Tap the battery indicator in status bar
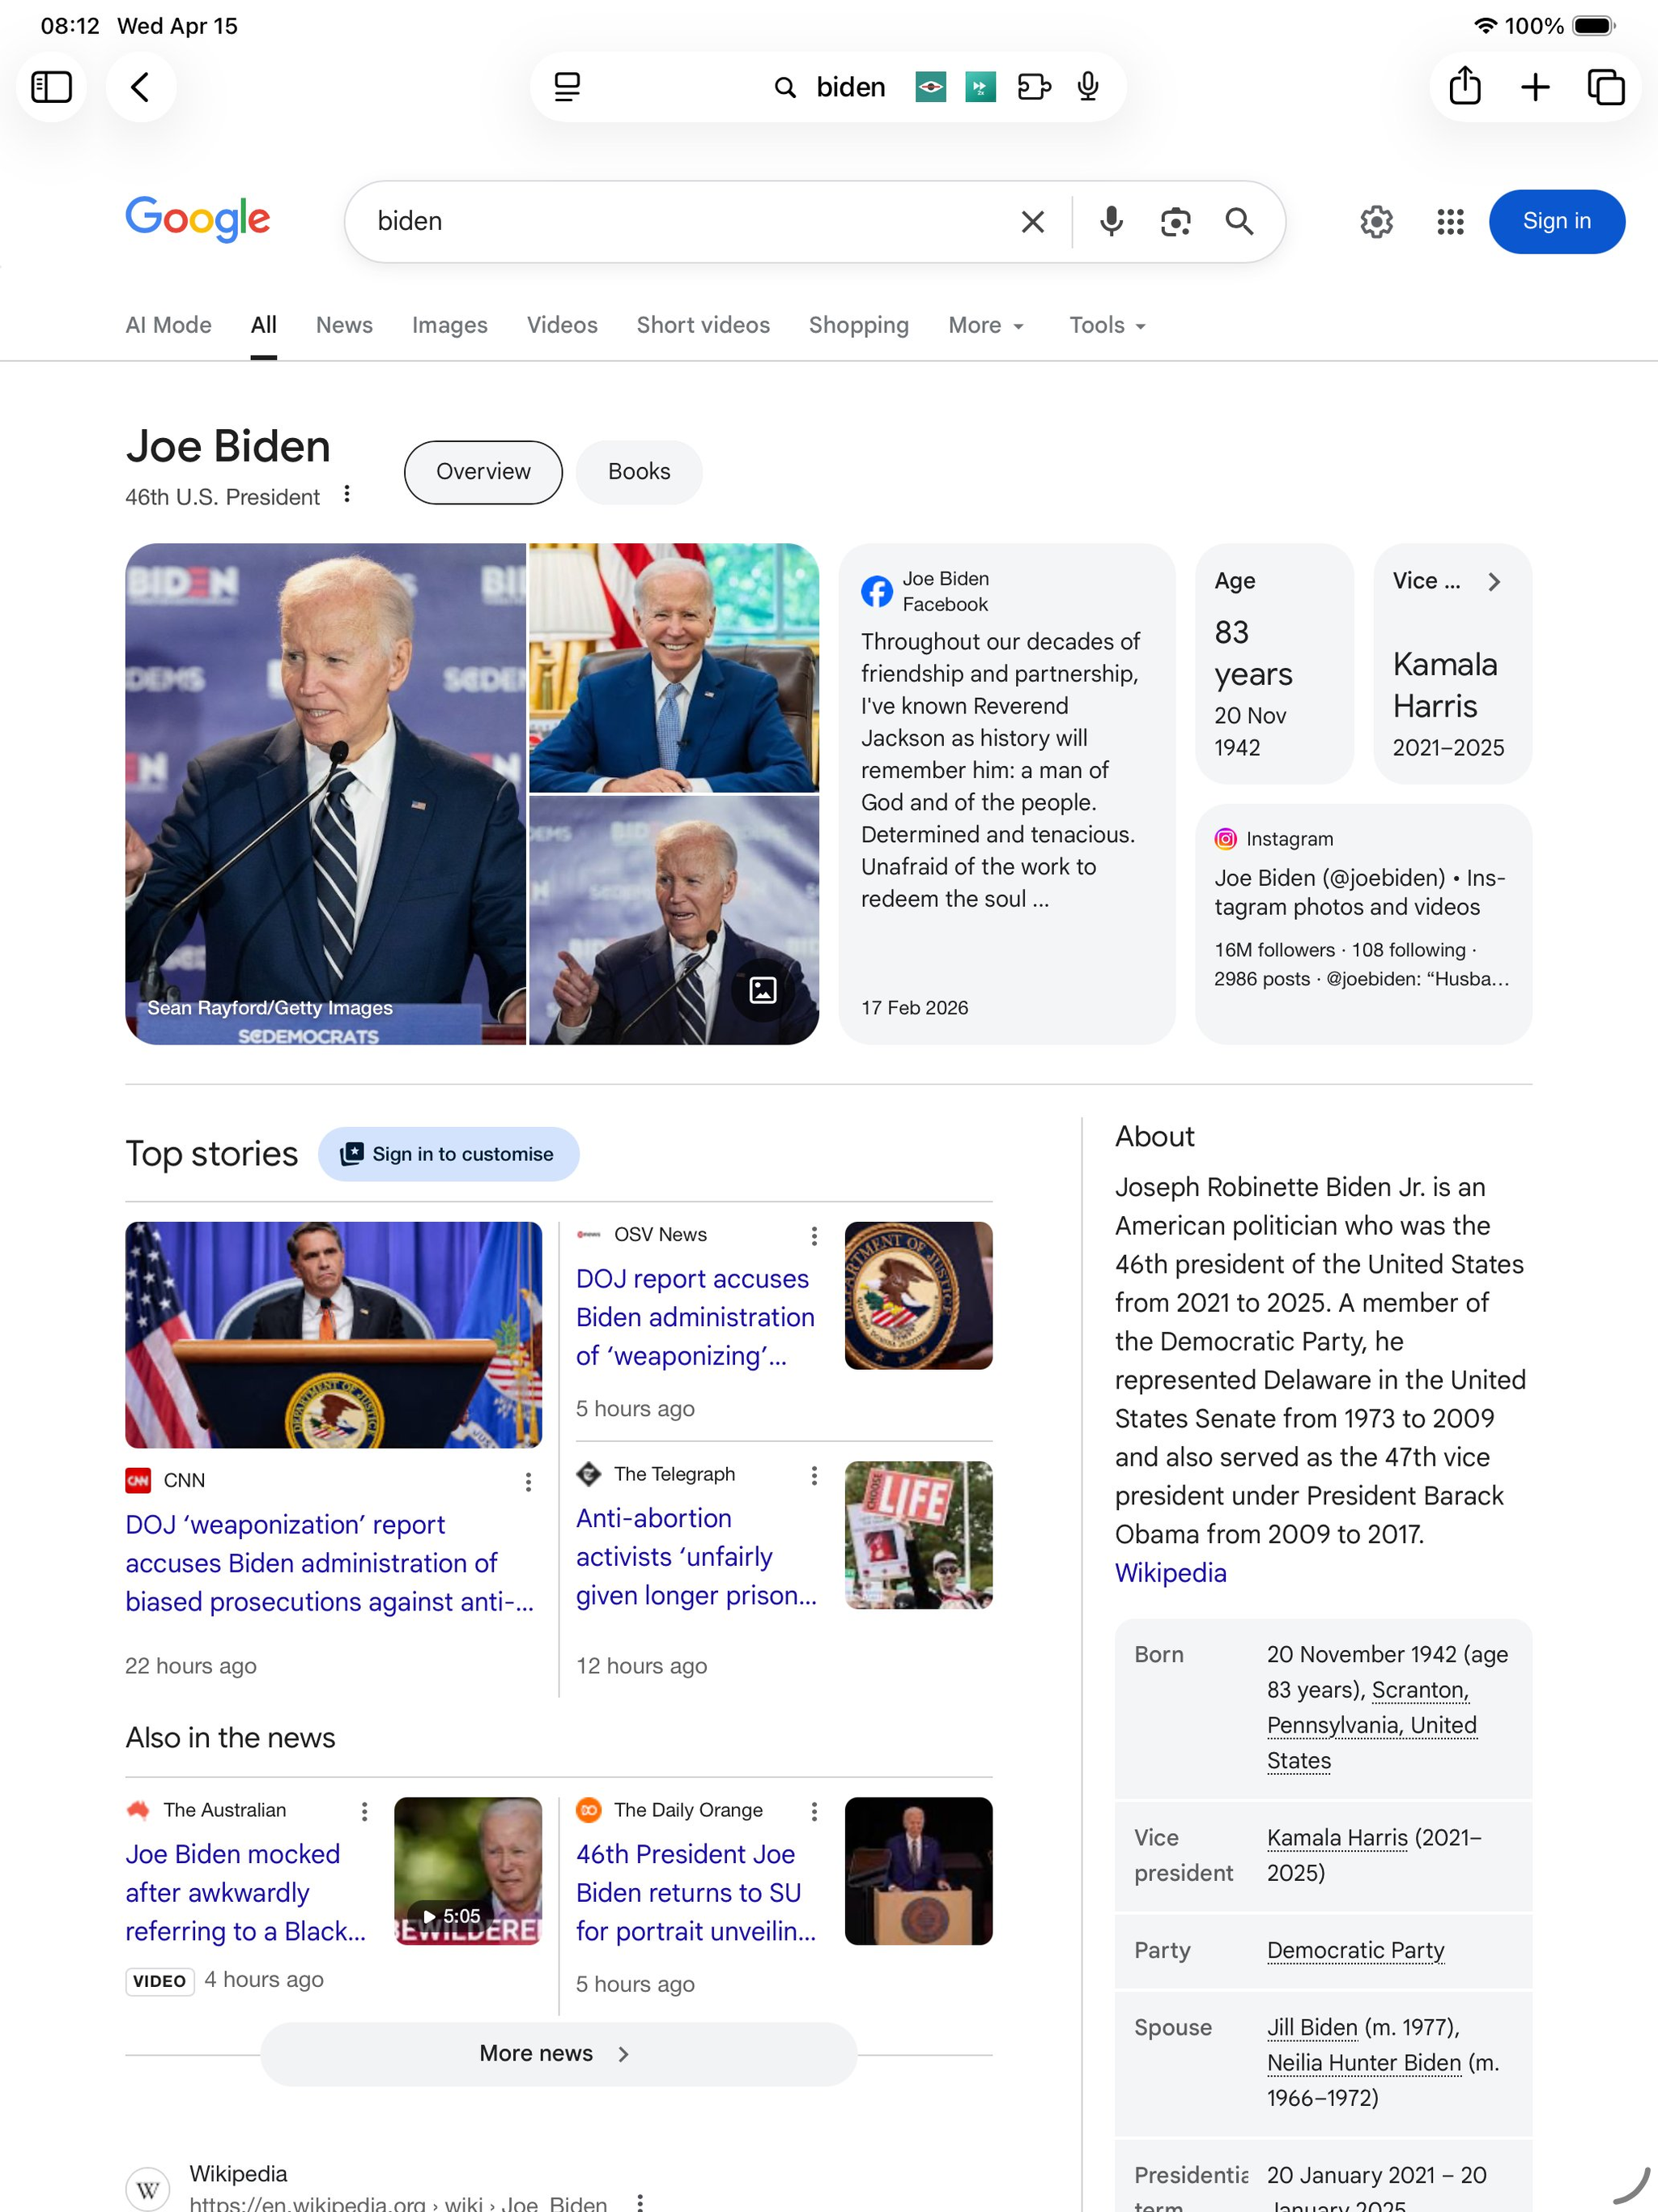The height and width of the screenshot is (2212, 1658). (1594, 26)
